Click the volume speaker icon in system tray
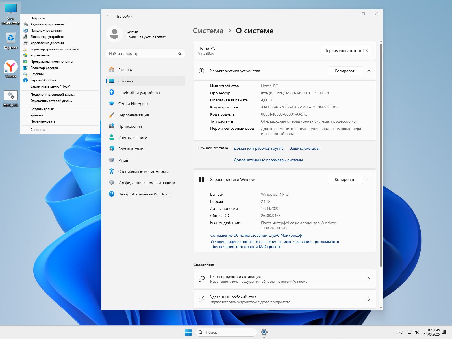 (x=417, y=332)
